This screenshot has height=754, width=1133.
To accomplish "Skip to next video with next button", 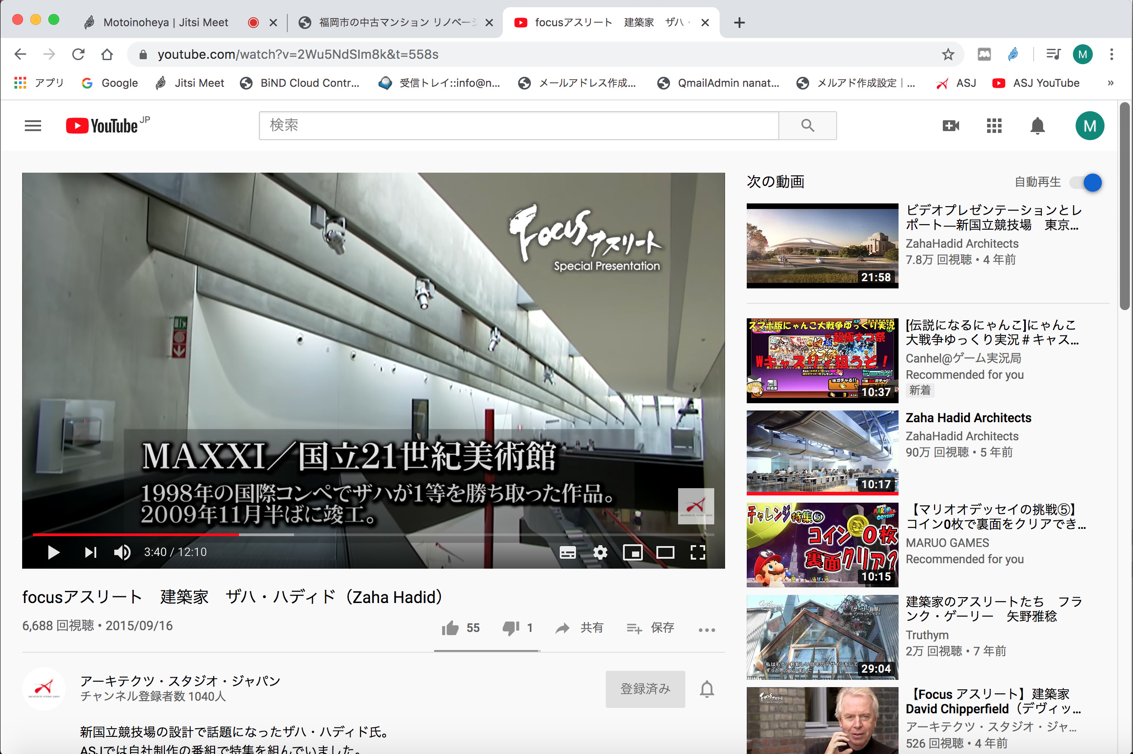I will 90,552.
